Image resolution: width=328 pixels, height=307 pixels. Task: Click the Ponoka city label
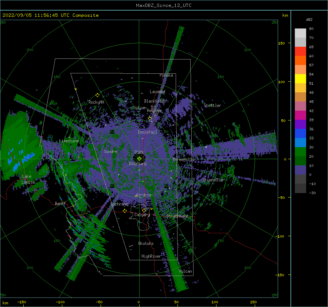(x=166, y=75)
